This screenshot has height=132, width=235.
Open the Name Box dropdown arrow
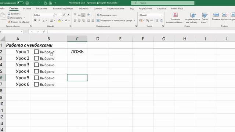pos(21,32)
